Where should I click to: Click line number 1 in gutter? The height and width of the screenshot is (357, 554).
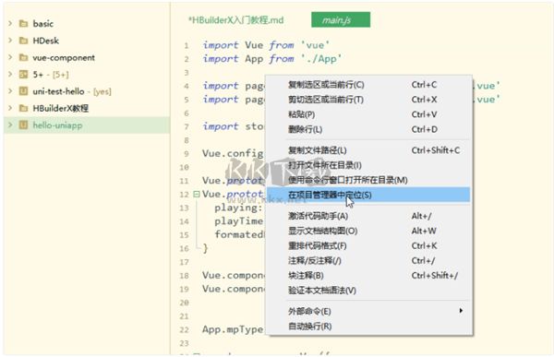[x=187, y=45]
